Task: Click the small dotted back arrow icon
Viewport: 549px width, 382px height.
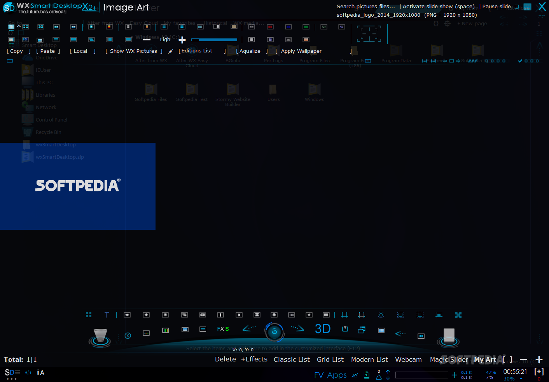Action: point(401,333)
